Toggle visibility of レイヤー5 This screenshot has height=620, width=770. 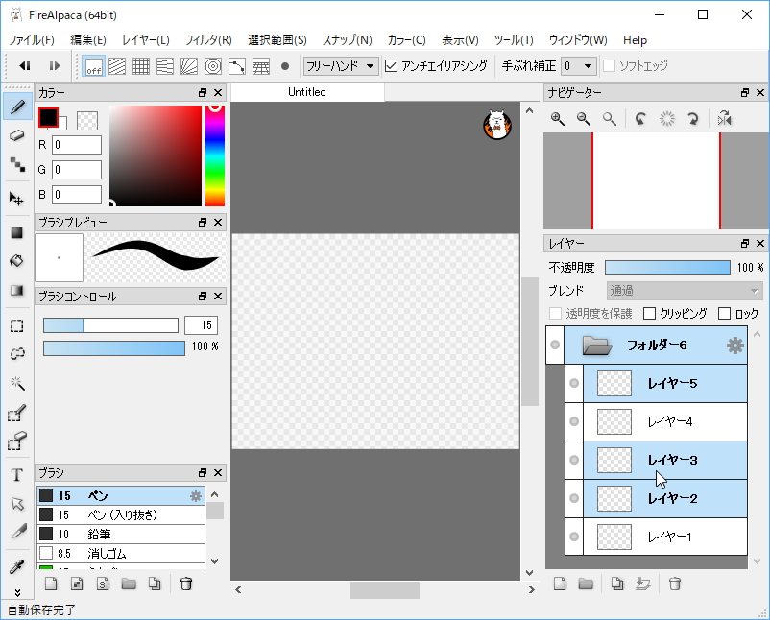click(573, 383)
